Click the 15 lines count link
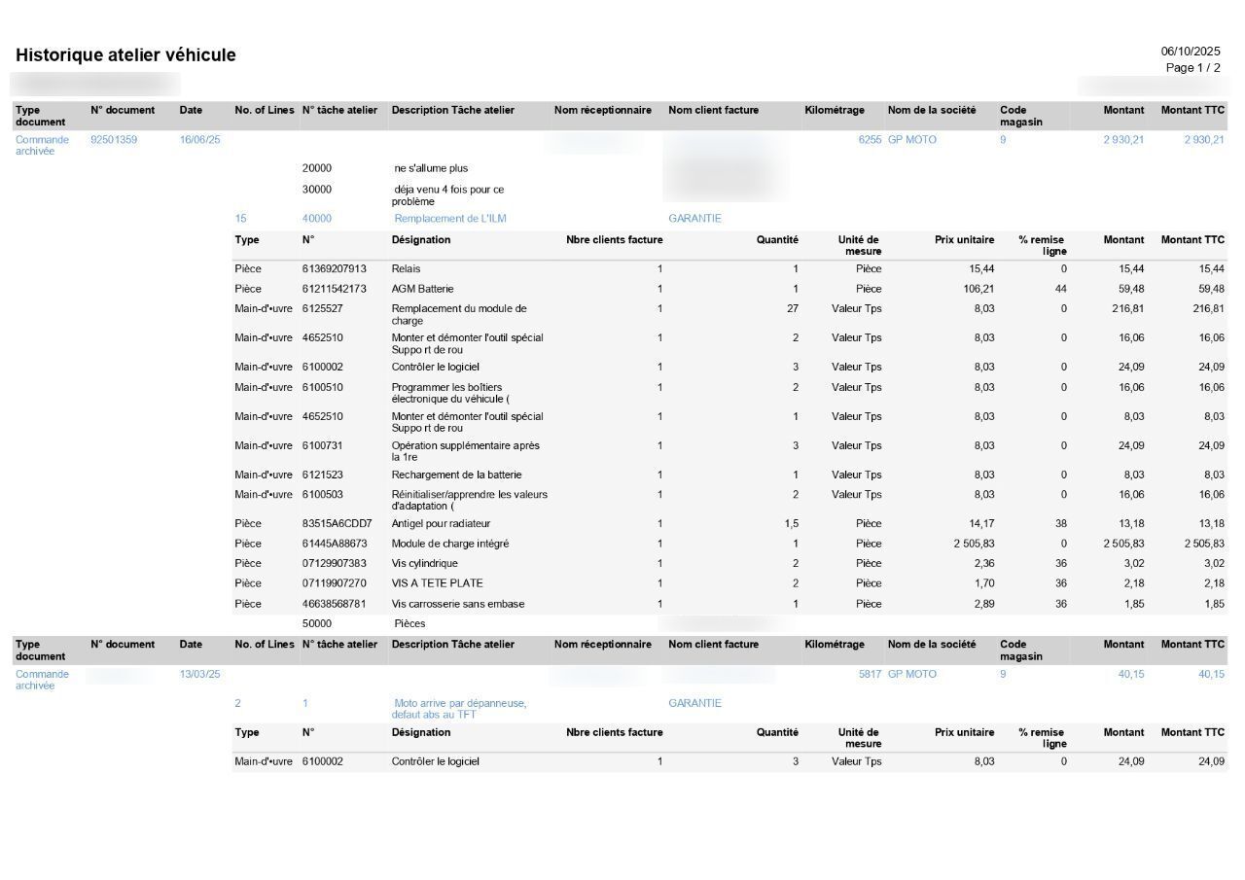The image size is (1245, 880). click(x=240, y=219)
